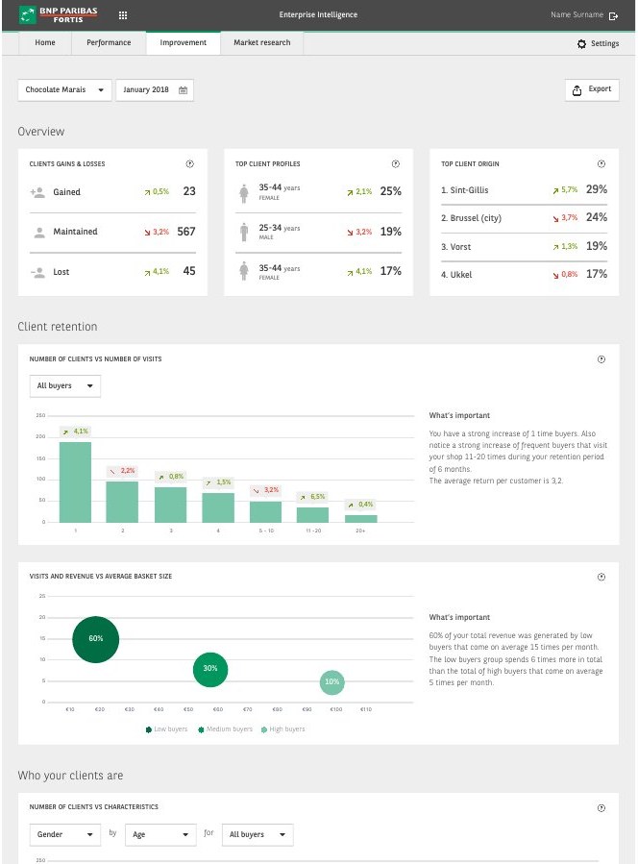638x864 pixels.
Task: Select the 60% low buyers bubble
Action: coord(95,639)
